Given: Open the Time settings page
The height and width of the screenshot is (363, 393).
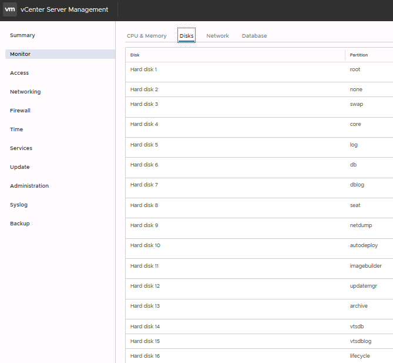Looking at the screenshot, I should coord(16,129).
